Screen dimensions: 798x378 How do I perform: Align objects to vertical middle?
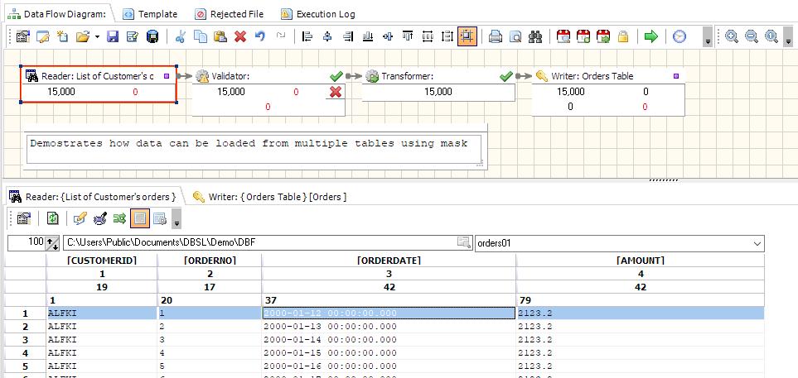388,36
